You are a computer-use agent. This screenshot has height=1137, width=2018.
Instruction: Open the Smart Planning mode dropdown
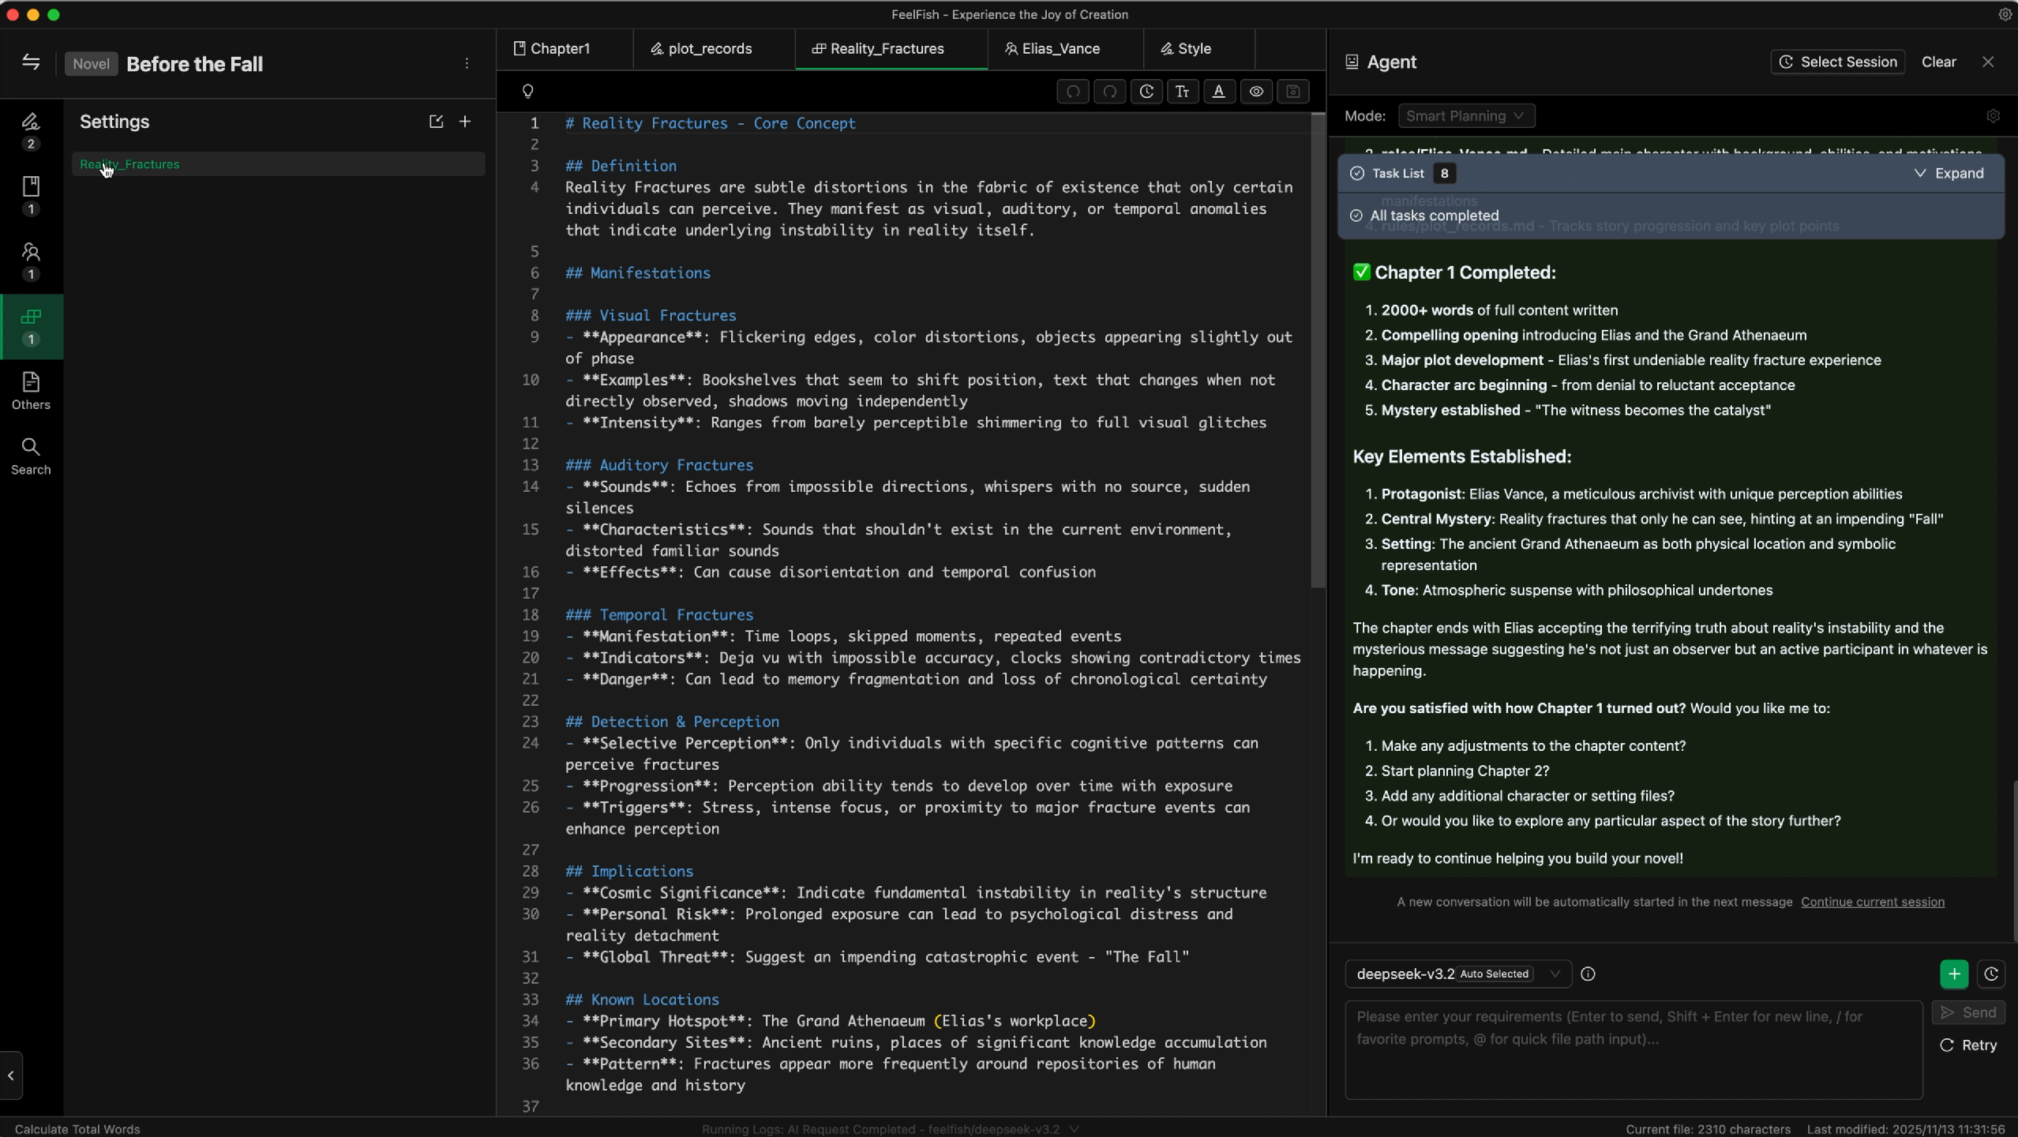tap(1465, 115)
